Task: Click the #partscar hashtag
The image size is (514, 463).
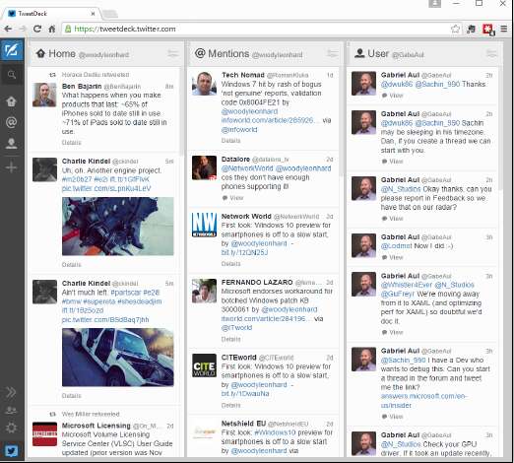Action: tap(126, 293)
